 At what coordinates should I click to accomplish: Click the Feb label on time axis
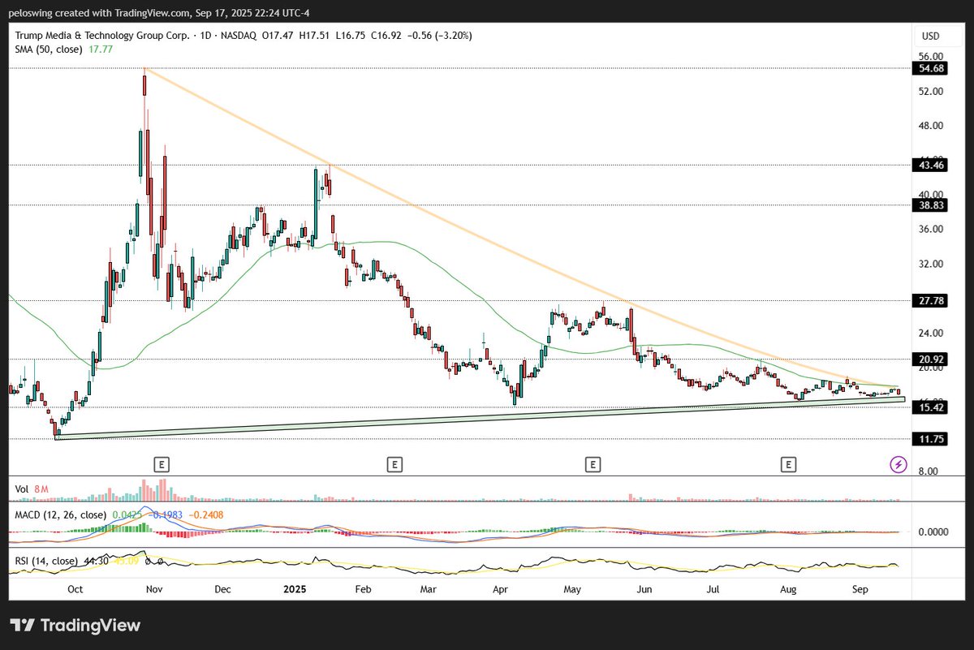tap(363, 588)
